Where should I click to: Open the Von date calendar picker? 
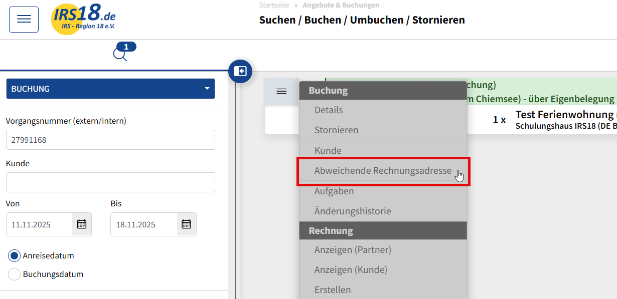(x=82, y=224)
